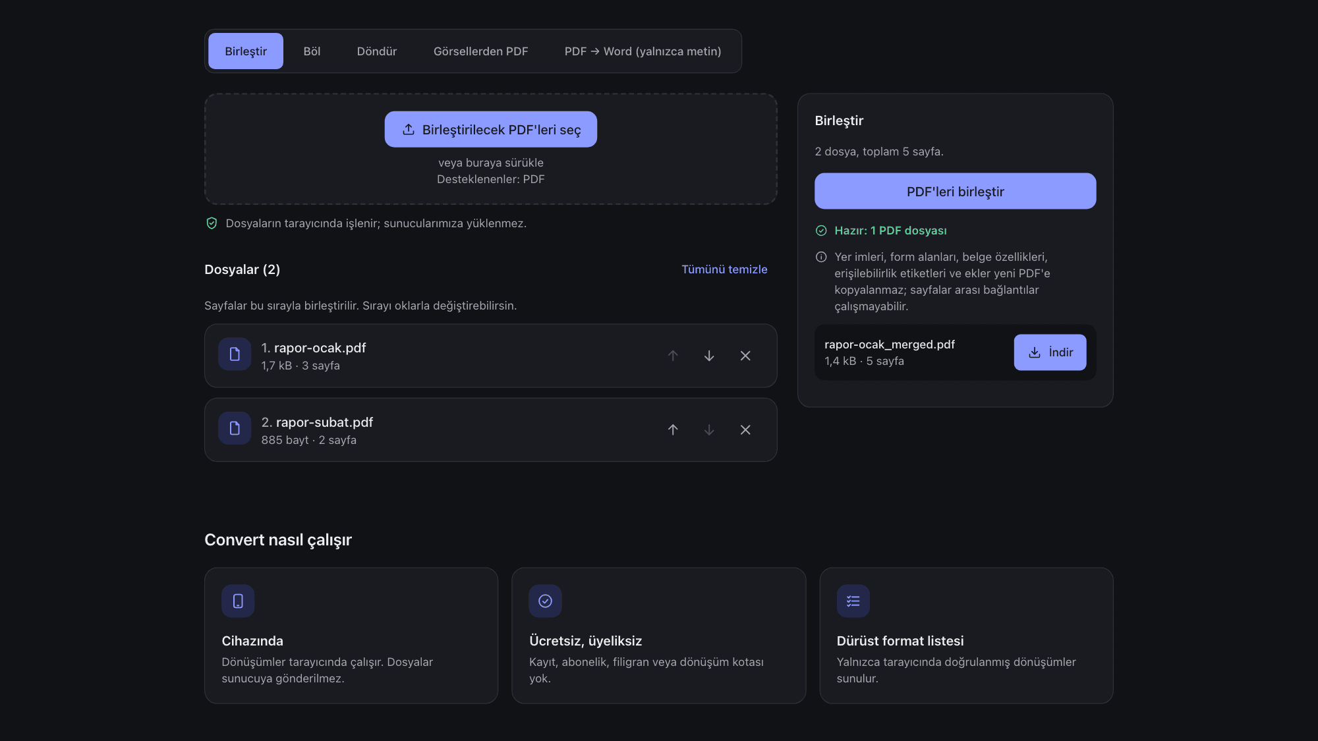Click the rapor-subat.pdf file icon
The height and width of the screenshot is (741, 1318).
[235, 428]
